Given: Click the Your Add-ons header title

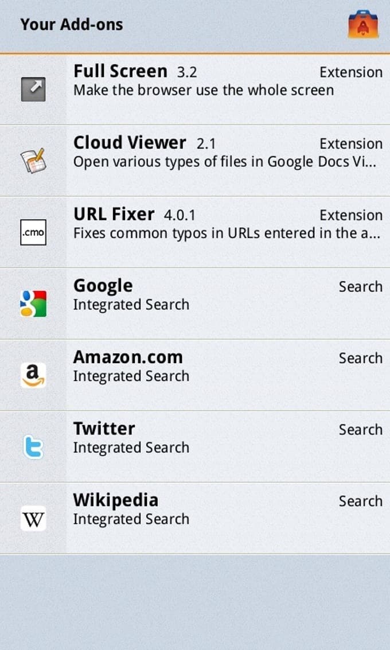Looking at the screenshot, I should [x=72, y=25].
